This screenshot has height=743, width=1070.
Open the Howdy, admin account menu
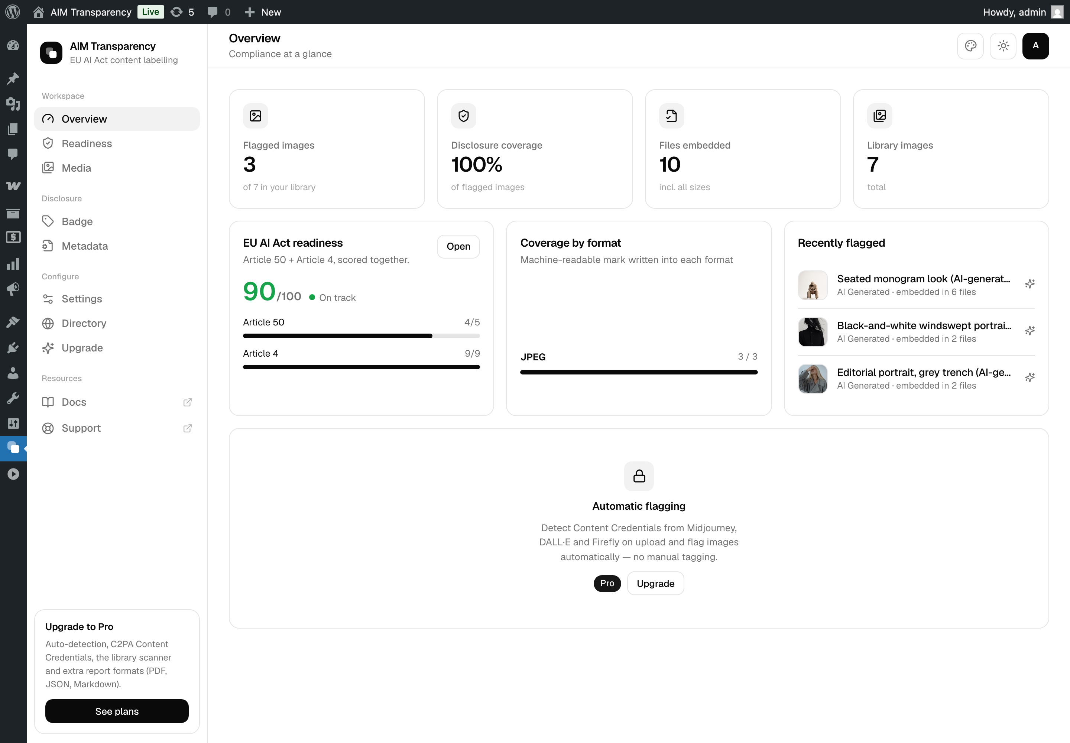[x=1023, y=12]
